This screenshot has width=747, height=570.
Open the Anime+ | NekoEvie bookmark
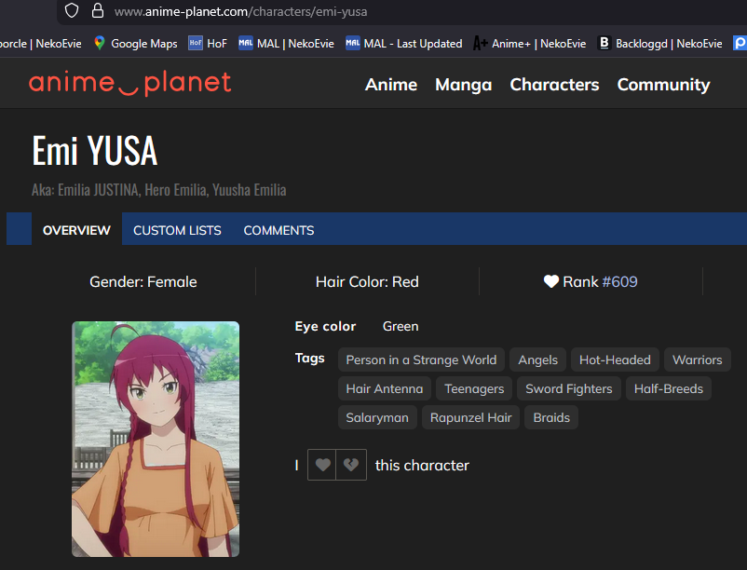click(x=529, y=44)
